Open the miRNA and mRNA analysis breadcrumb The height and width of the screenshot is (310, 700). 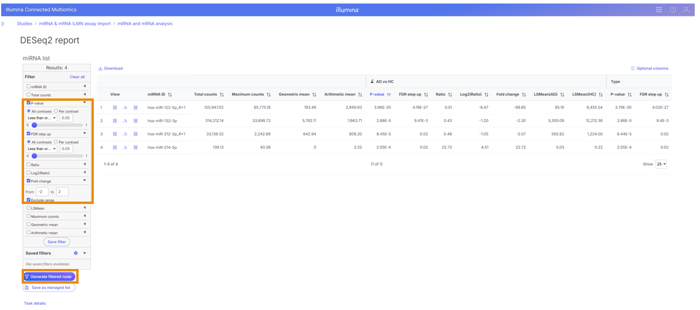pos(145,24)
